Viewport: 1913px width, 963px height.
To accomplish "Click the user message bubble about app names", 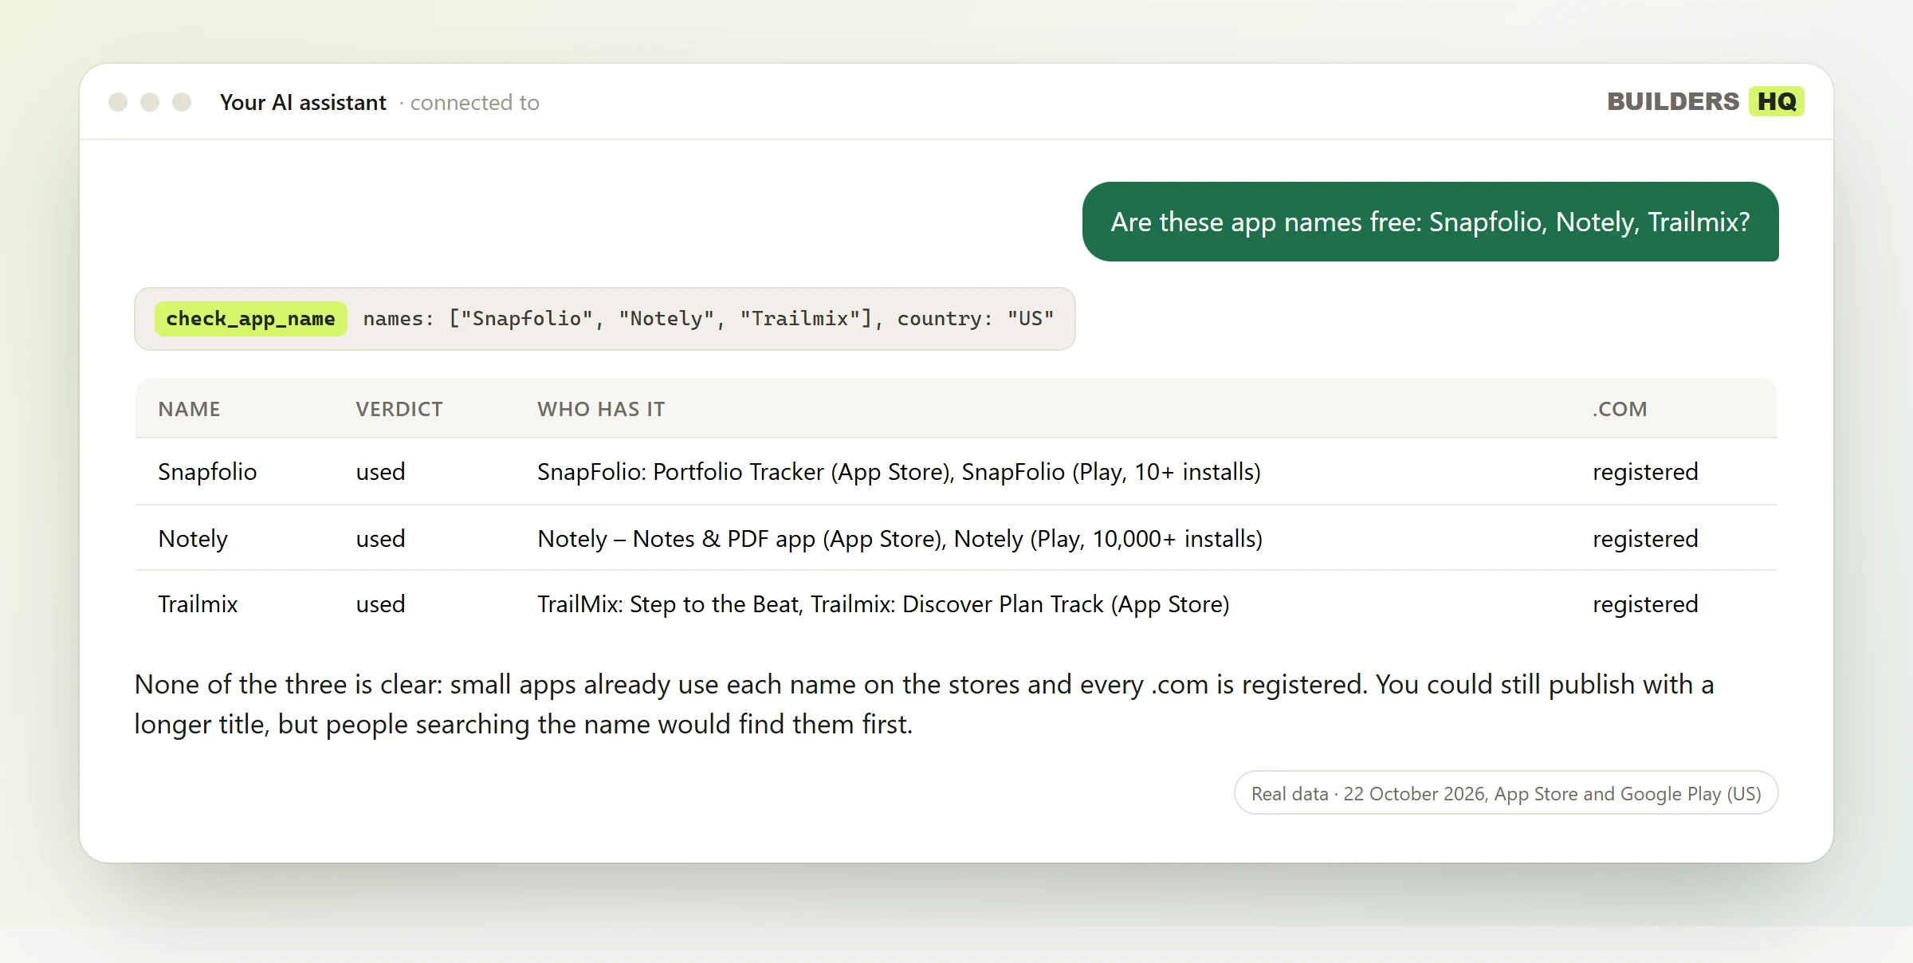I will pos(1430,222).
